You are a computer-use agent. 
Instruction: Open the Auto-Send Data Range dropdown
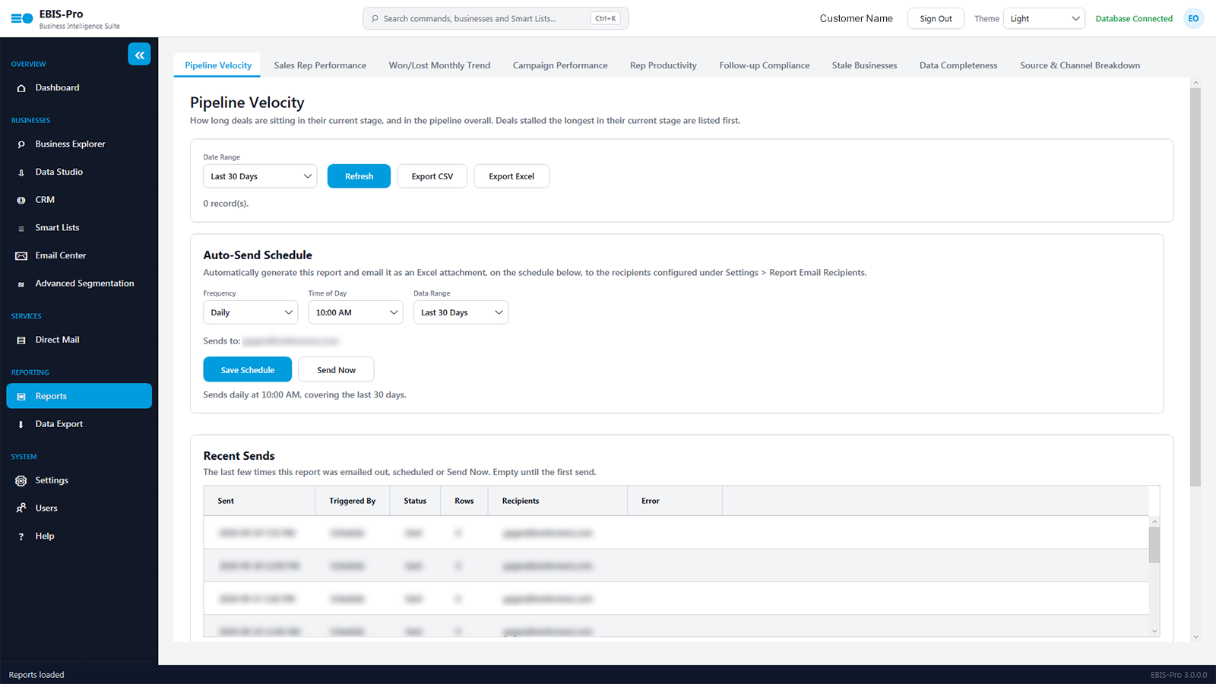pos(461,312)
